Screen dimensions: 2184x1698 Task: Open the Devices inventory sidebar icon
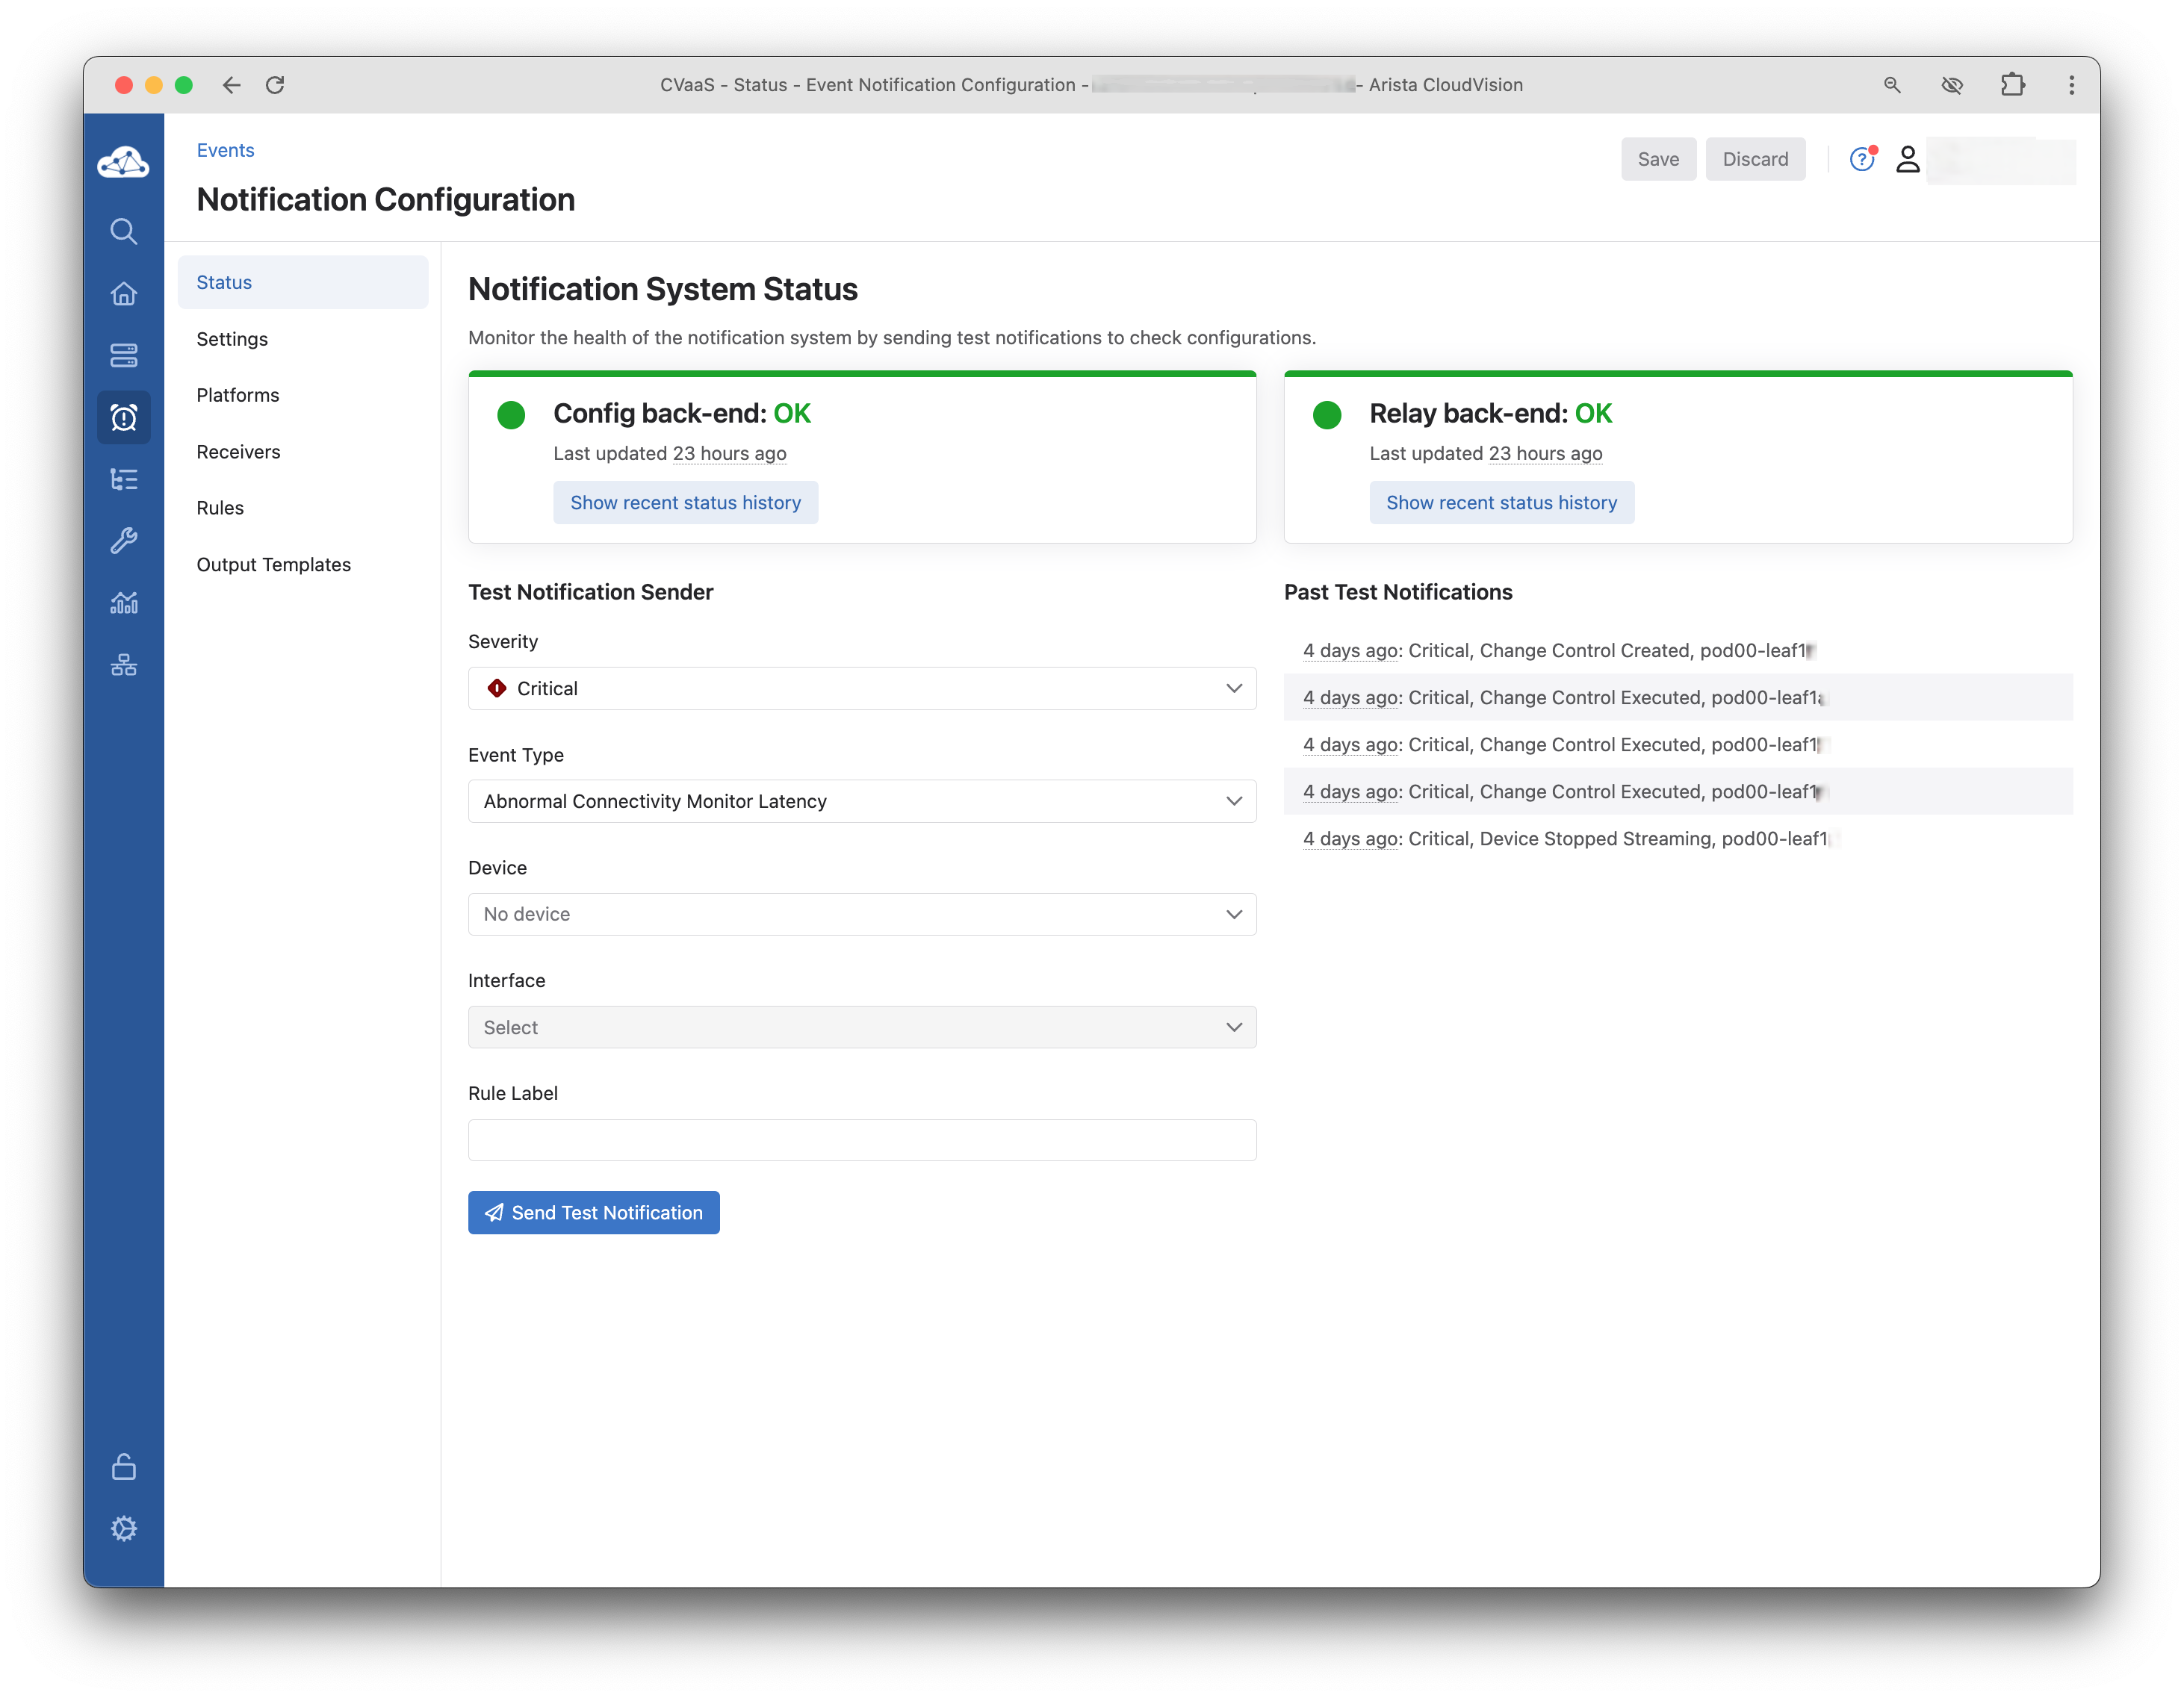click(x=123, y=355)
